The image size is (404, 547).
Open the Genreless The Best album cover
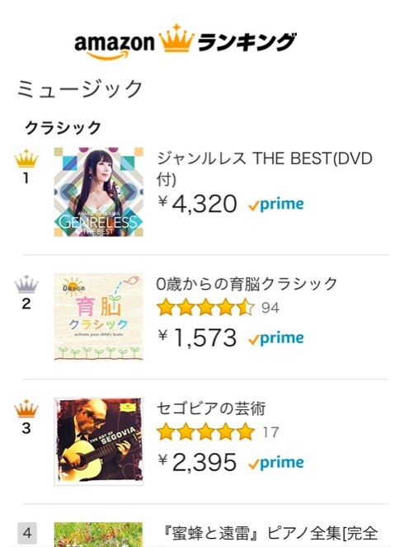click(x=99, y=192)
